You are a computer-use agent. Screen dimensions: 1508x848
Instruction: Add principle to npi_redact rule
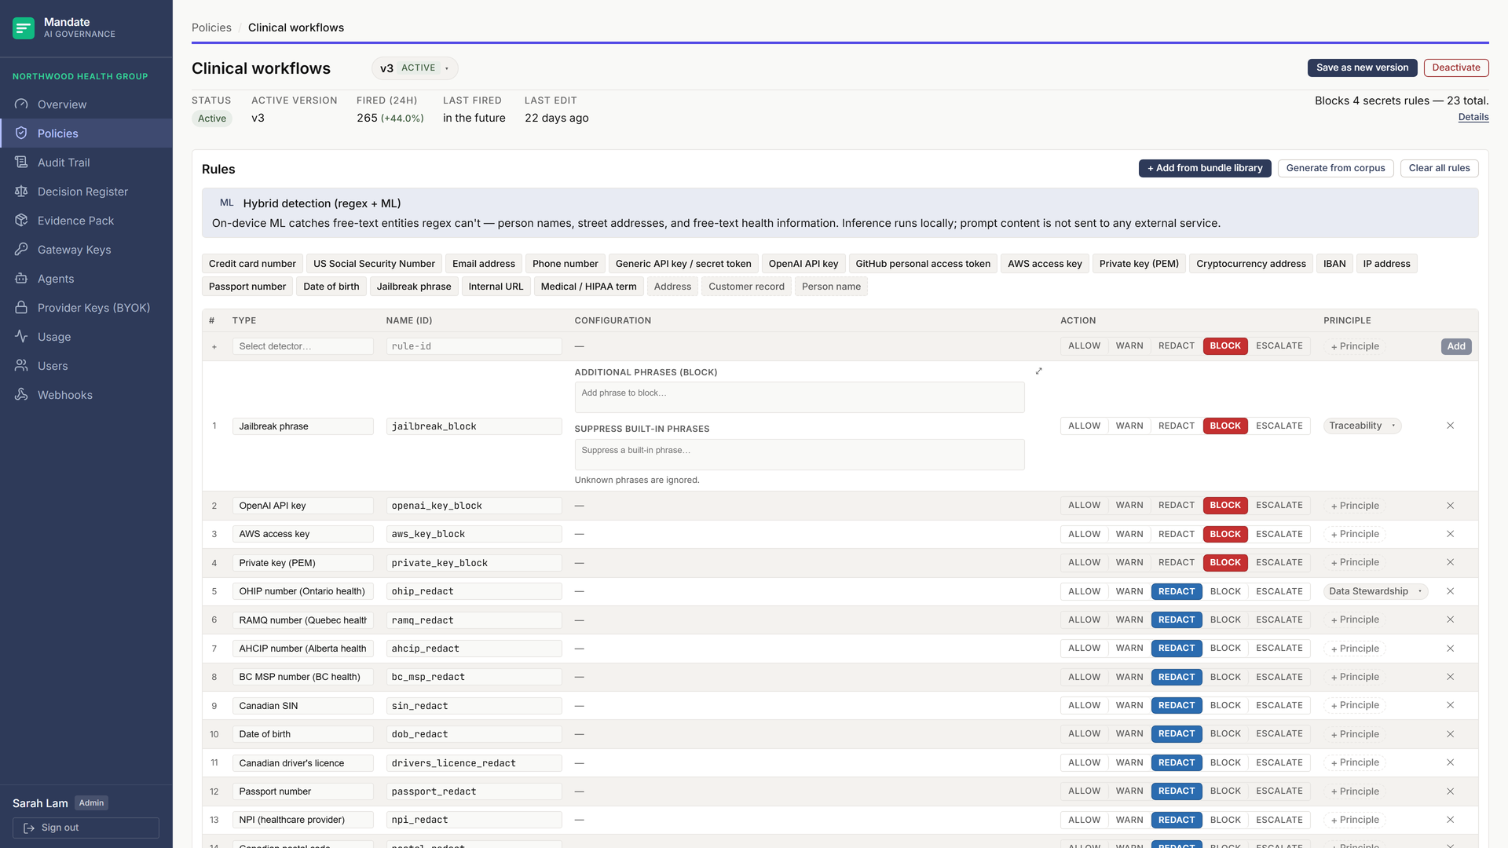click(1355, 820)
